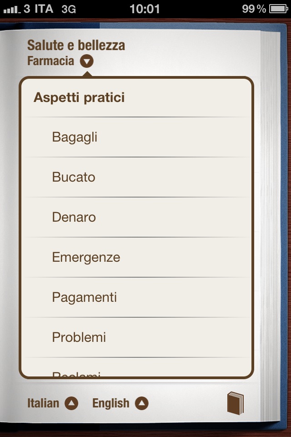The height and width of the screenshot is (437, 291).
Task: Tap the Aspetti pratici section header
Action: [x=79, y=97]
